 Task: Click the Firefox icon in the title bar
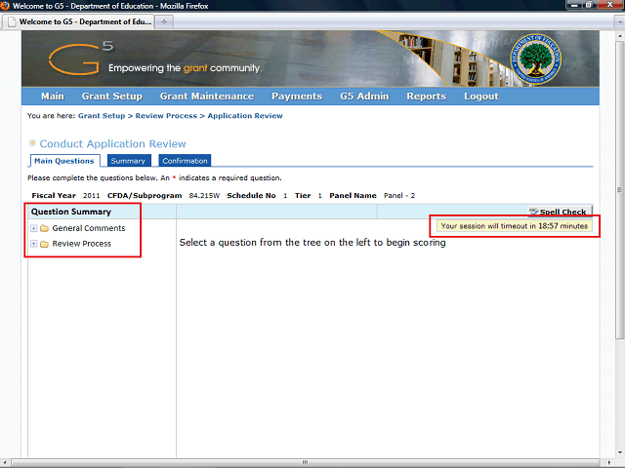[x=5, y=6]
